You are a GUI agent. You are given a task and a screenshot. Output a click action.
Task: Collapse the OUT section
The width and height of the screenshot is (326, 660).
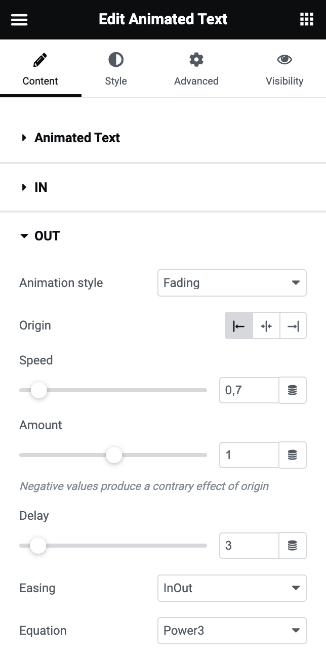[47, 236]
